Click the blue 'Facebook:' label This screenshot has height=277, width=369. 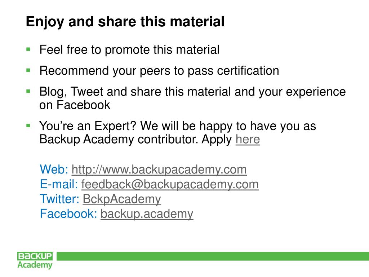pos(68,214)
